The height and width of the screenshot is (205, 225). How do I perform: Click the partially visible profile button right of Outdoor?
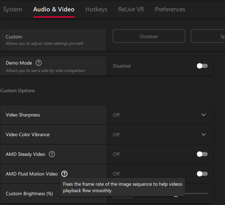[208, 36]
